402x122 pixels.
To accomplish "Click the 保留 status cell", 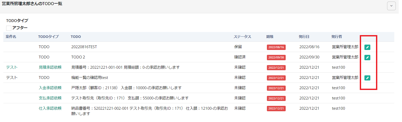I will [x=238, y=47].
